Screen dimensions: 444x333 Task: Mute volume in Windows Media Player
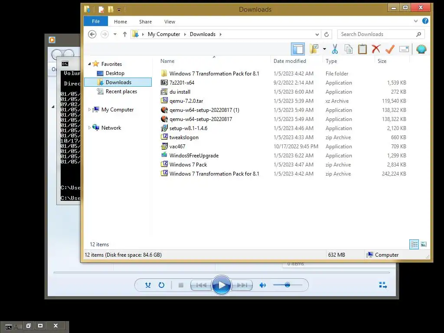tap(262, 285)
